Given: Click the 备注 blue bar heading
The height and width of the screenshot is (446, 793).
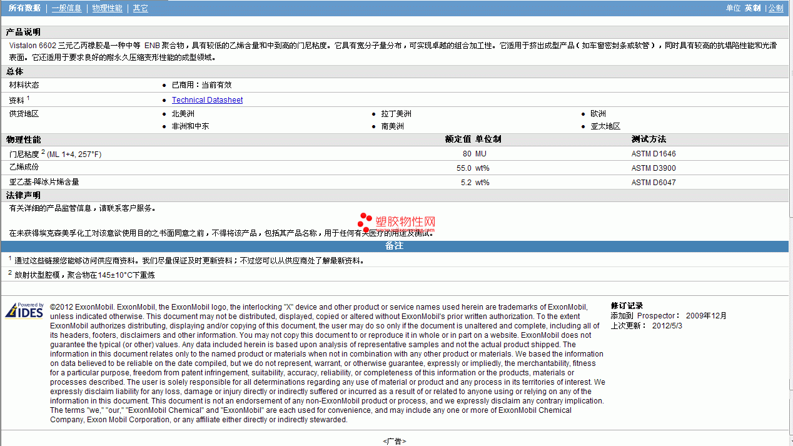Looking at the screenshot, I should coord(394,246).
